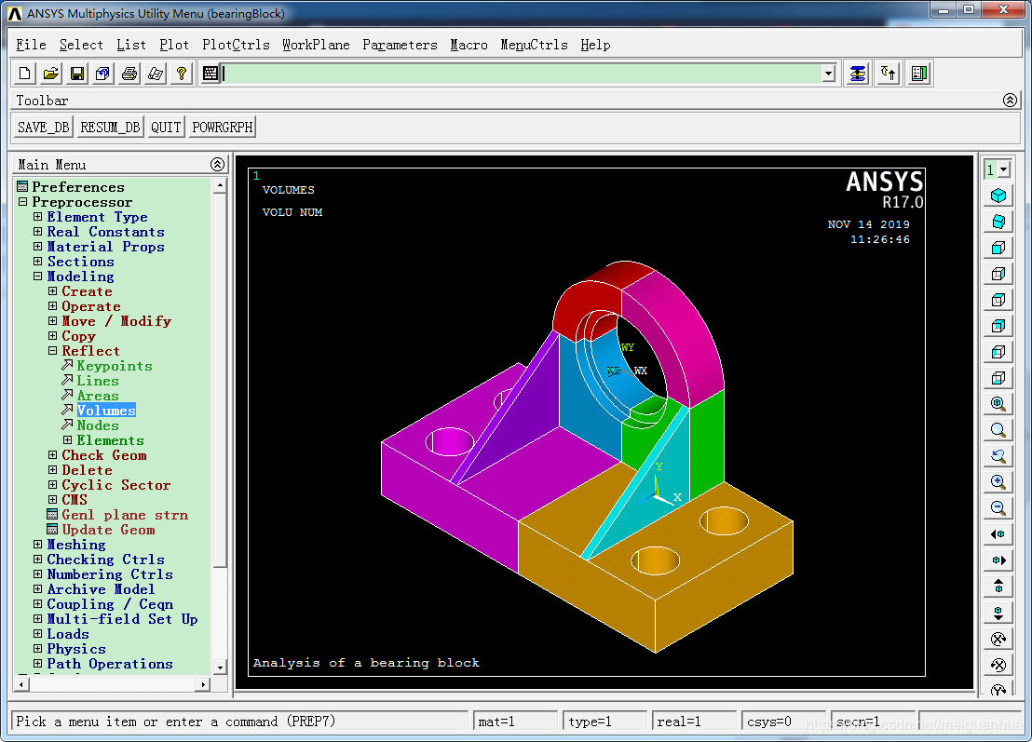Collapse the Toolbar panel

pyautogui.click(x=1010, y=100)
